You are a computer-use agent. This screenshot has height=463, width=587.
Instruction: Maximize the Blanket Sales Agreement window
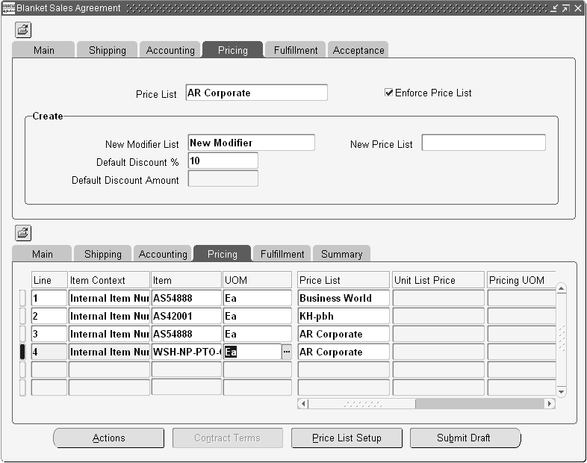(x=565, y=8)
